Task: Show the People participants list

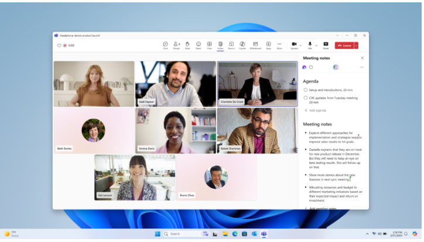Action: tap(176, 46)
